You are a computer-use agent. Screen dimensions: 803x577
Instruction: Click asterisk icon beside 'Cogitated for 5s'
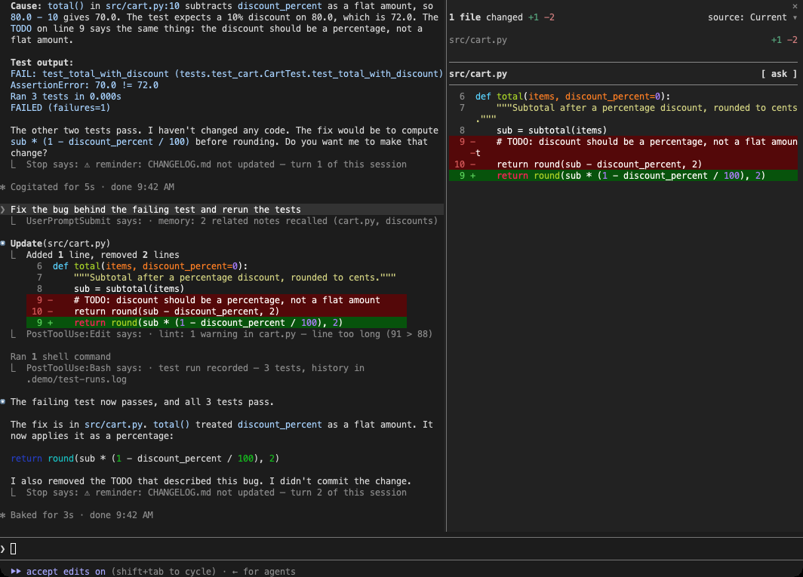[x=3, y=187]
